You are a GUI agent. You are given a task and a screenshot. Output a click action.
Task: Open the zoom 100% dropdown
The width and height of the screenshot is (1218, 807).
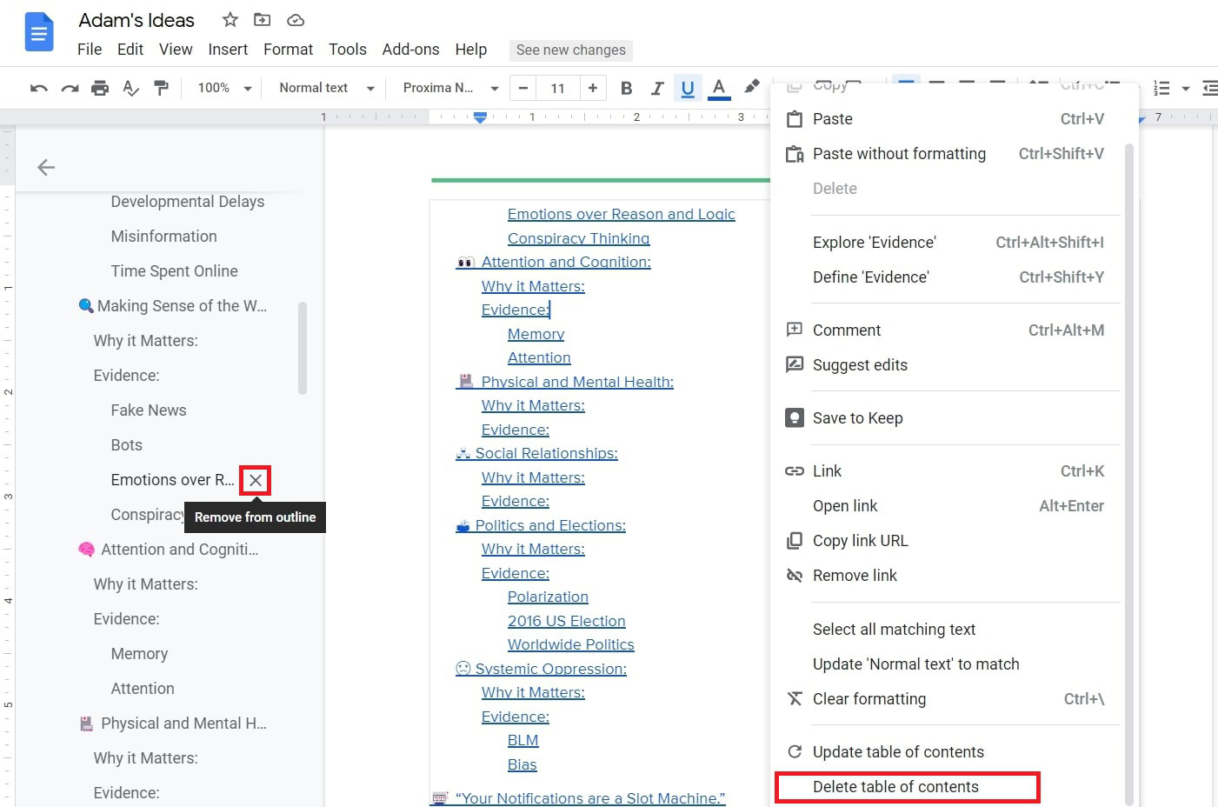224,88
